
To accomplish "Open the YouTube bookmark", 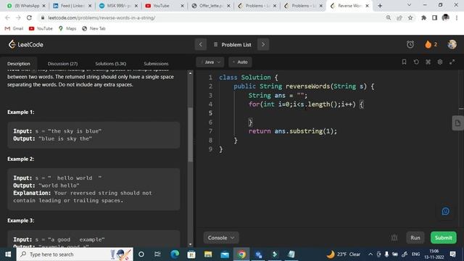I will click(41, 28).
